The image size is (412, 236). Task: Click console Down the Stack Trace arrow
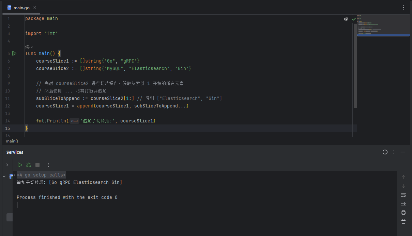click(403, 186)
